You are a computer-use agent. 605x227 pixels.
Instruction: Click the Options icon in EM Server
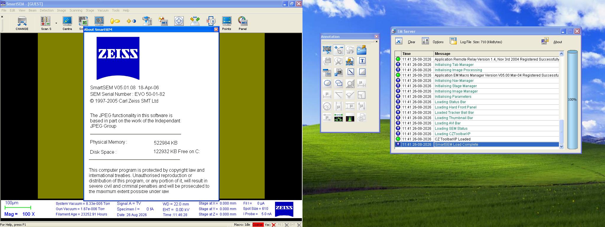425,41
